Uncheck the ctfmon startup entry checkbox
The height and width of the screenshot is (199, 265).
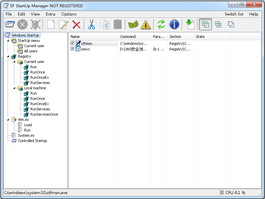[x=73, y=43]
